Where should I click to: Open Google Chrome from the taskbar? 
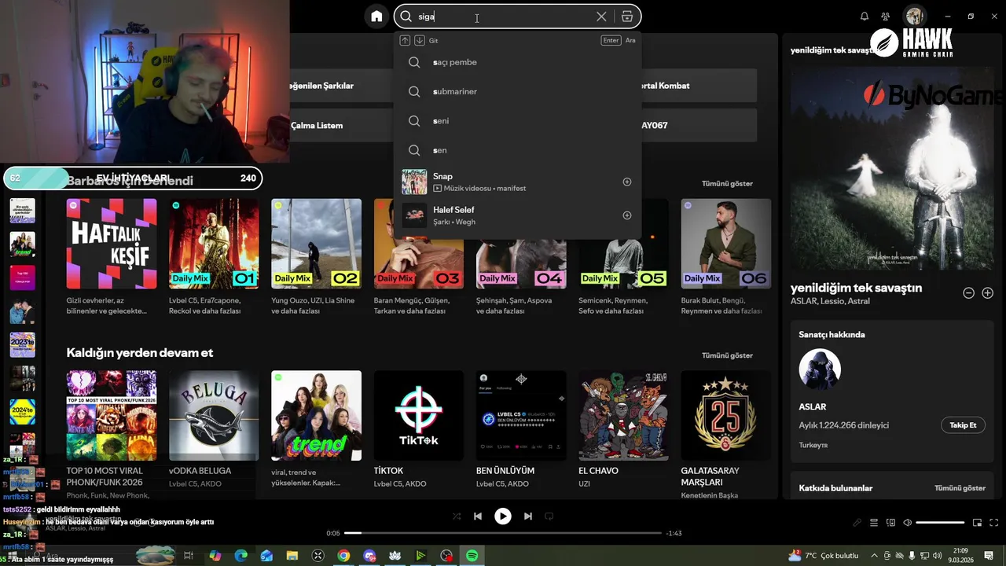[343, 556]
